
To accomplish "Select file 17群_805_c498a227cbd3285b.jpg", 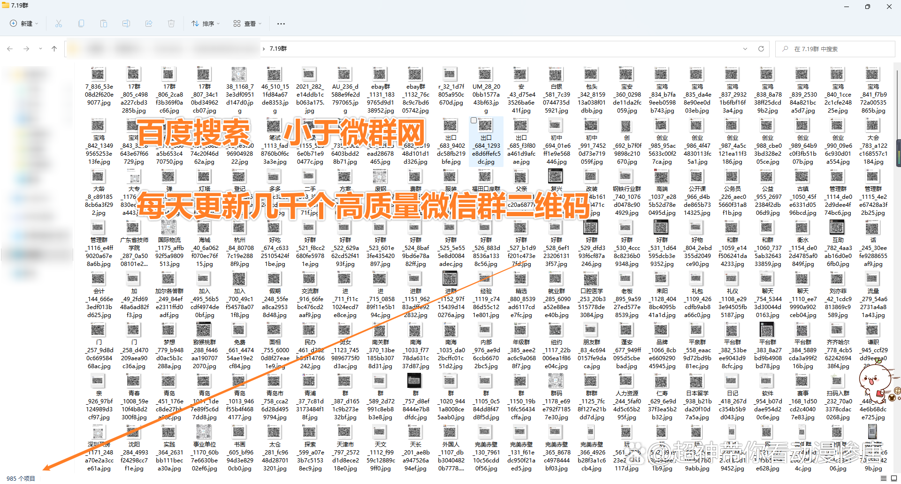I will [134, 91].
